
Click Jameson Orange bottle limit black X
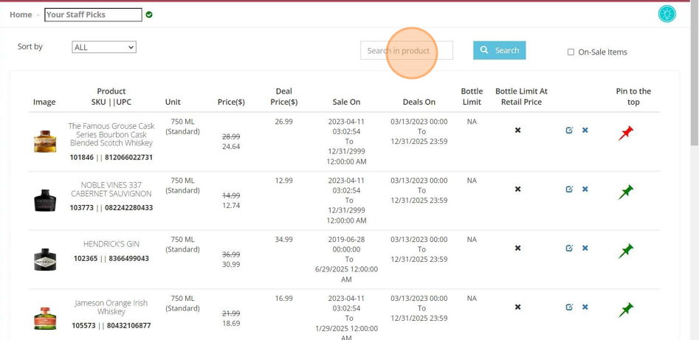point(517,307)
